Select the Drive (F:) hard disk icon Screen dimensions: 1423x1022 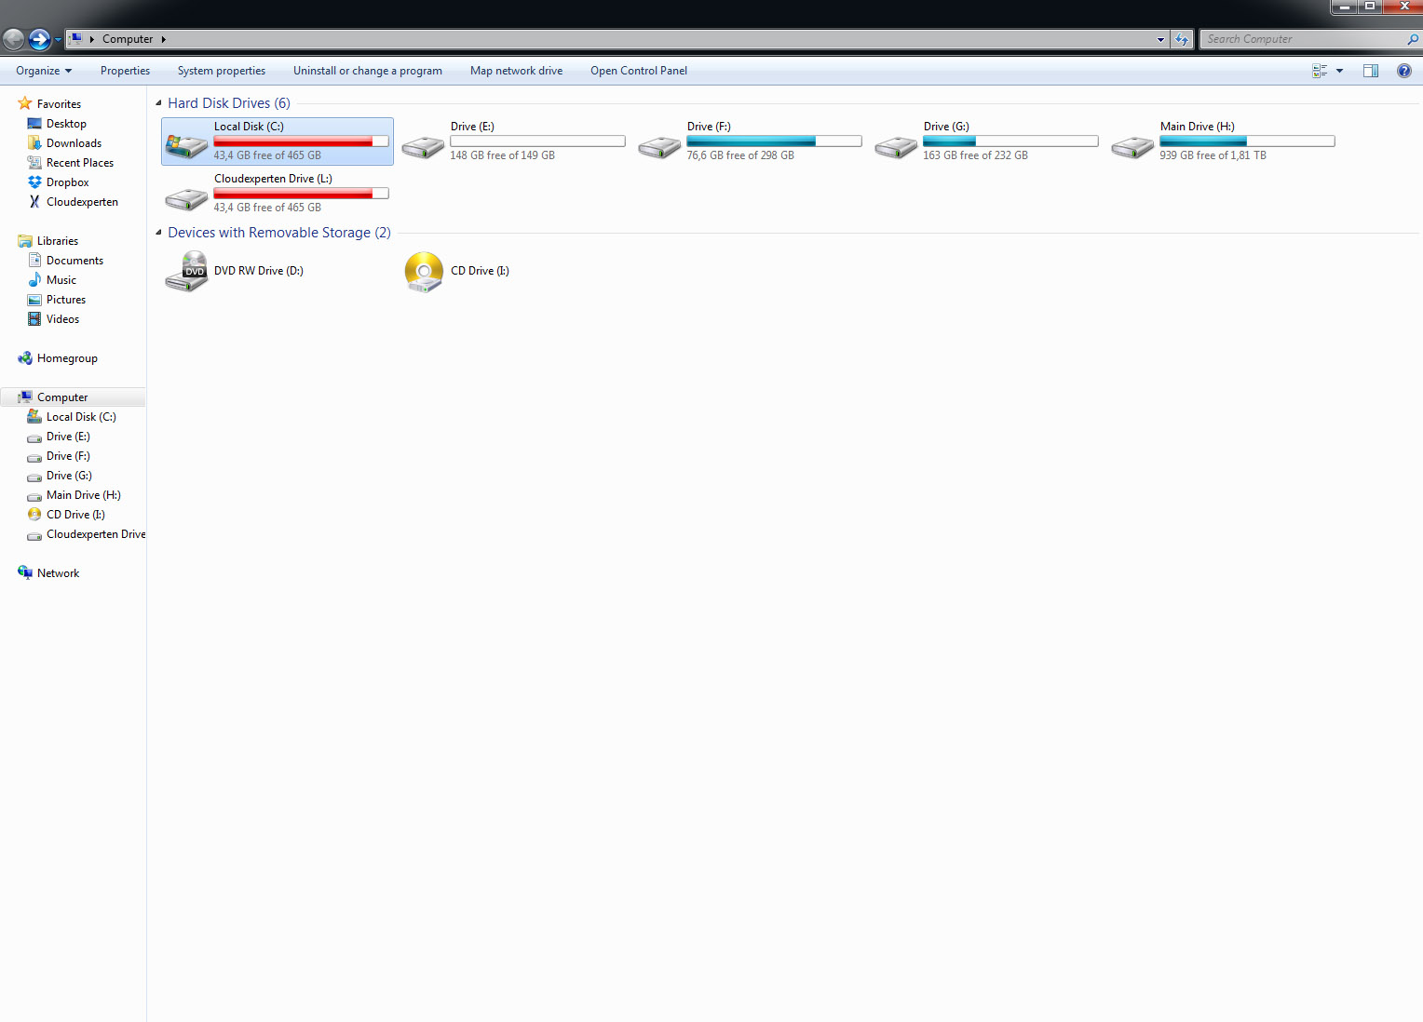(x=659, y=146)
